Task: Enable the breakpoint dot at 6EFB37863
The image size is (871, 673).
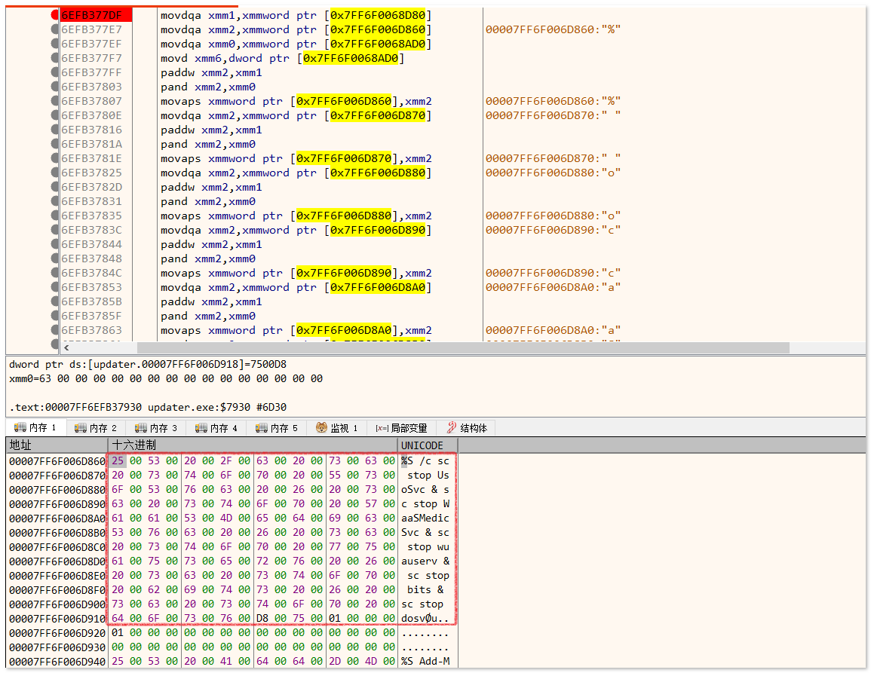Action: click(55, 330)
